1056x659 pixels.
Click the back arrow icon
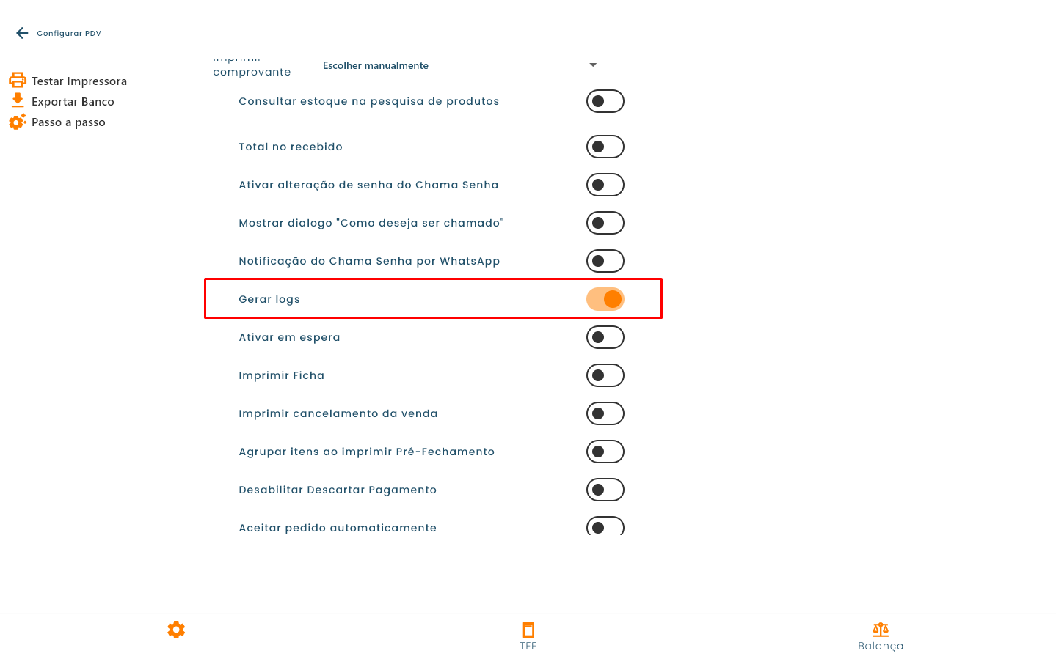[x=22, y=33]
